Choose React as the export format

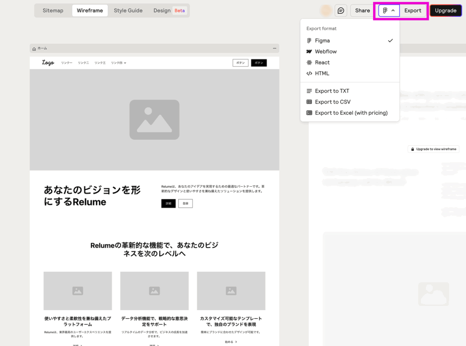(322, 62)
